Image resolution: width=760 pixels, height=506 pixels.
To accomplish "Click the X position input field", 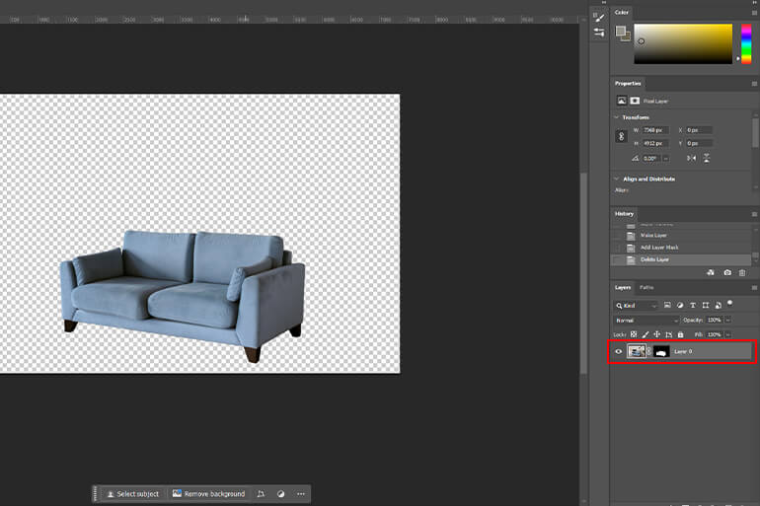I will [x=699, y=130].
